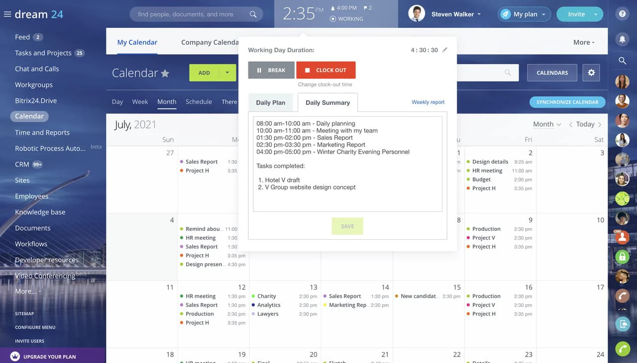Viewport: 637px width, 363px height.
Task: Click Change clock-out time link
Action: 325,85
